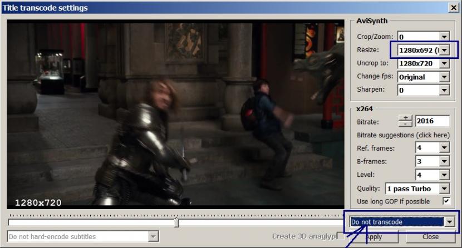Decrease bitrate with the minus button

(x=406, y=123)
